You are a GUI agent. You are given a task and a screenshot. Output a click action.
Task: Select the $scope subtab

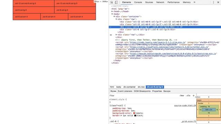click(x=167, y=91)
